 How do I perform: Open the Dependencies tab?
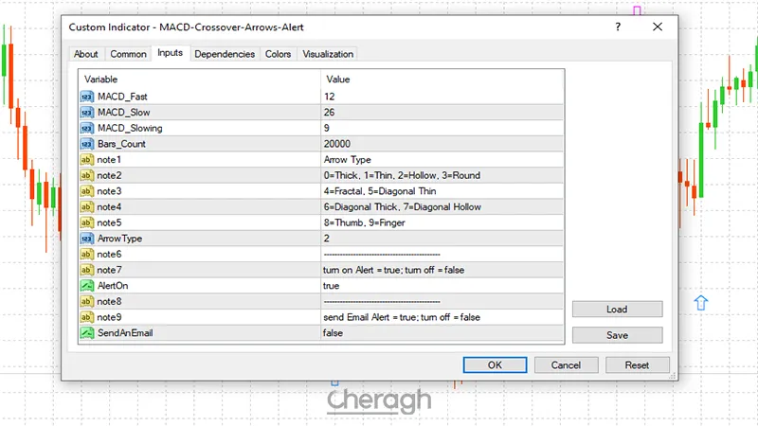pos(224,54)
